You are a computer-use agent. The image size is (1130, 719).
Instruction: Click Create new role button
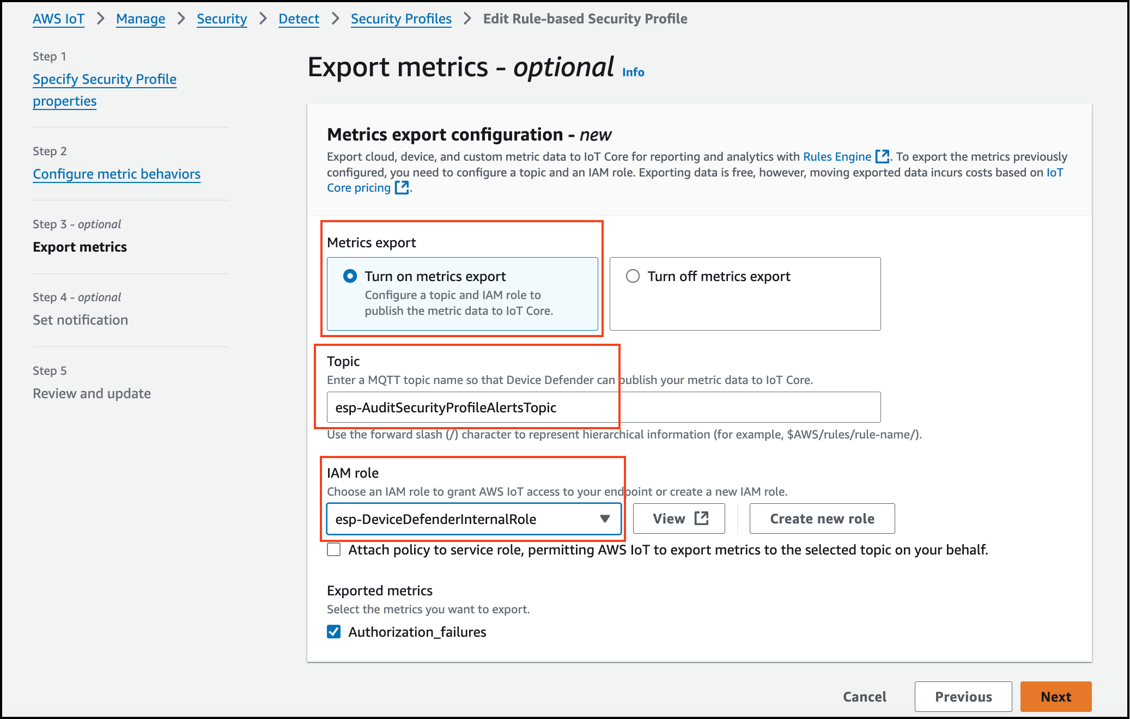(x=822, y=519)
